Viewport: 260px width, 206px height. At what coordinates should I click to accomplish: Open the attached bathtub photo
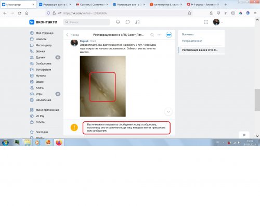point(103,86)
